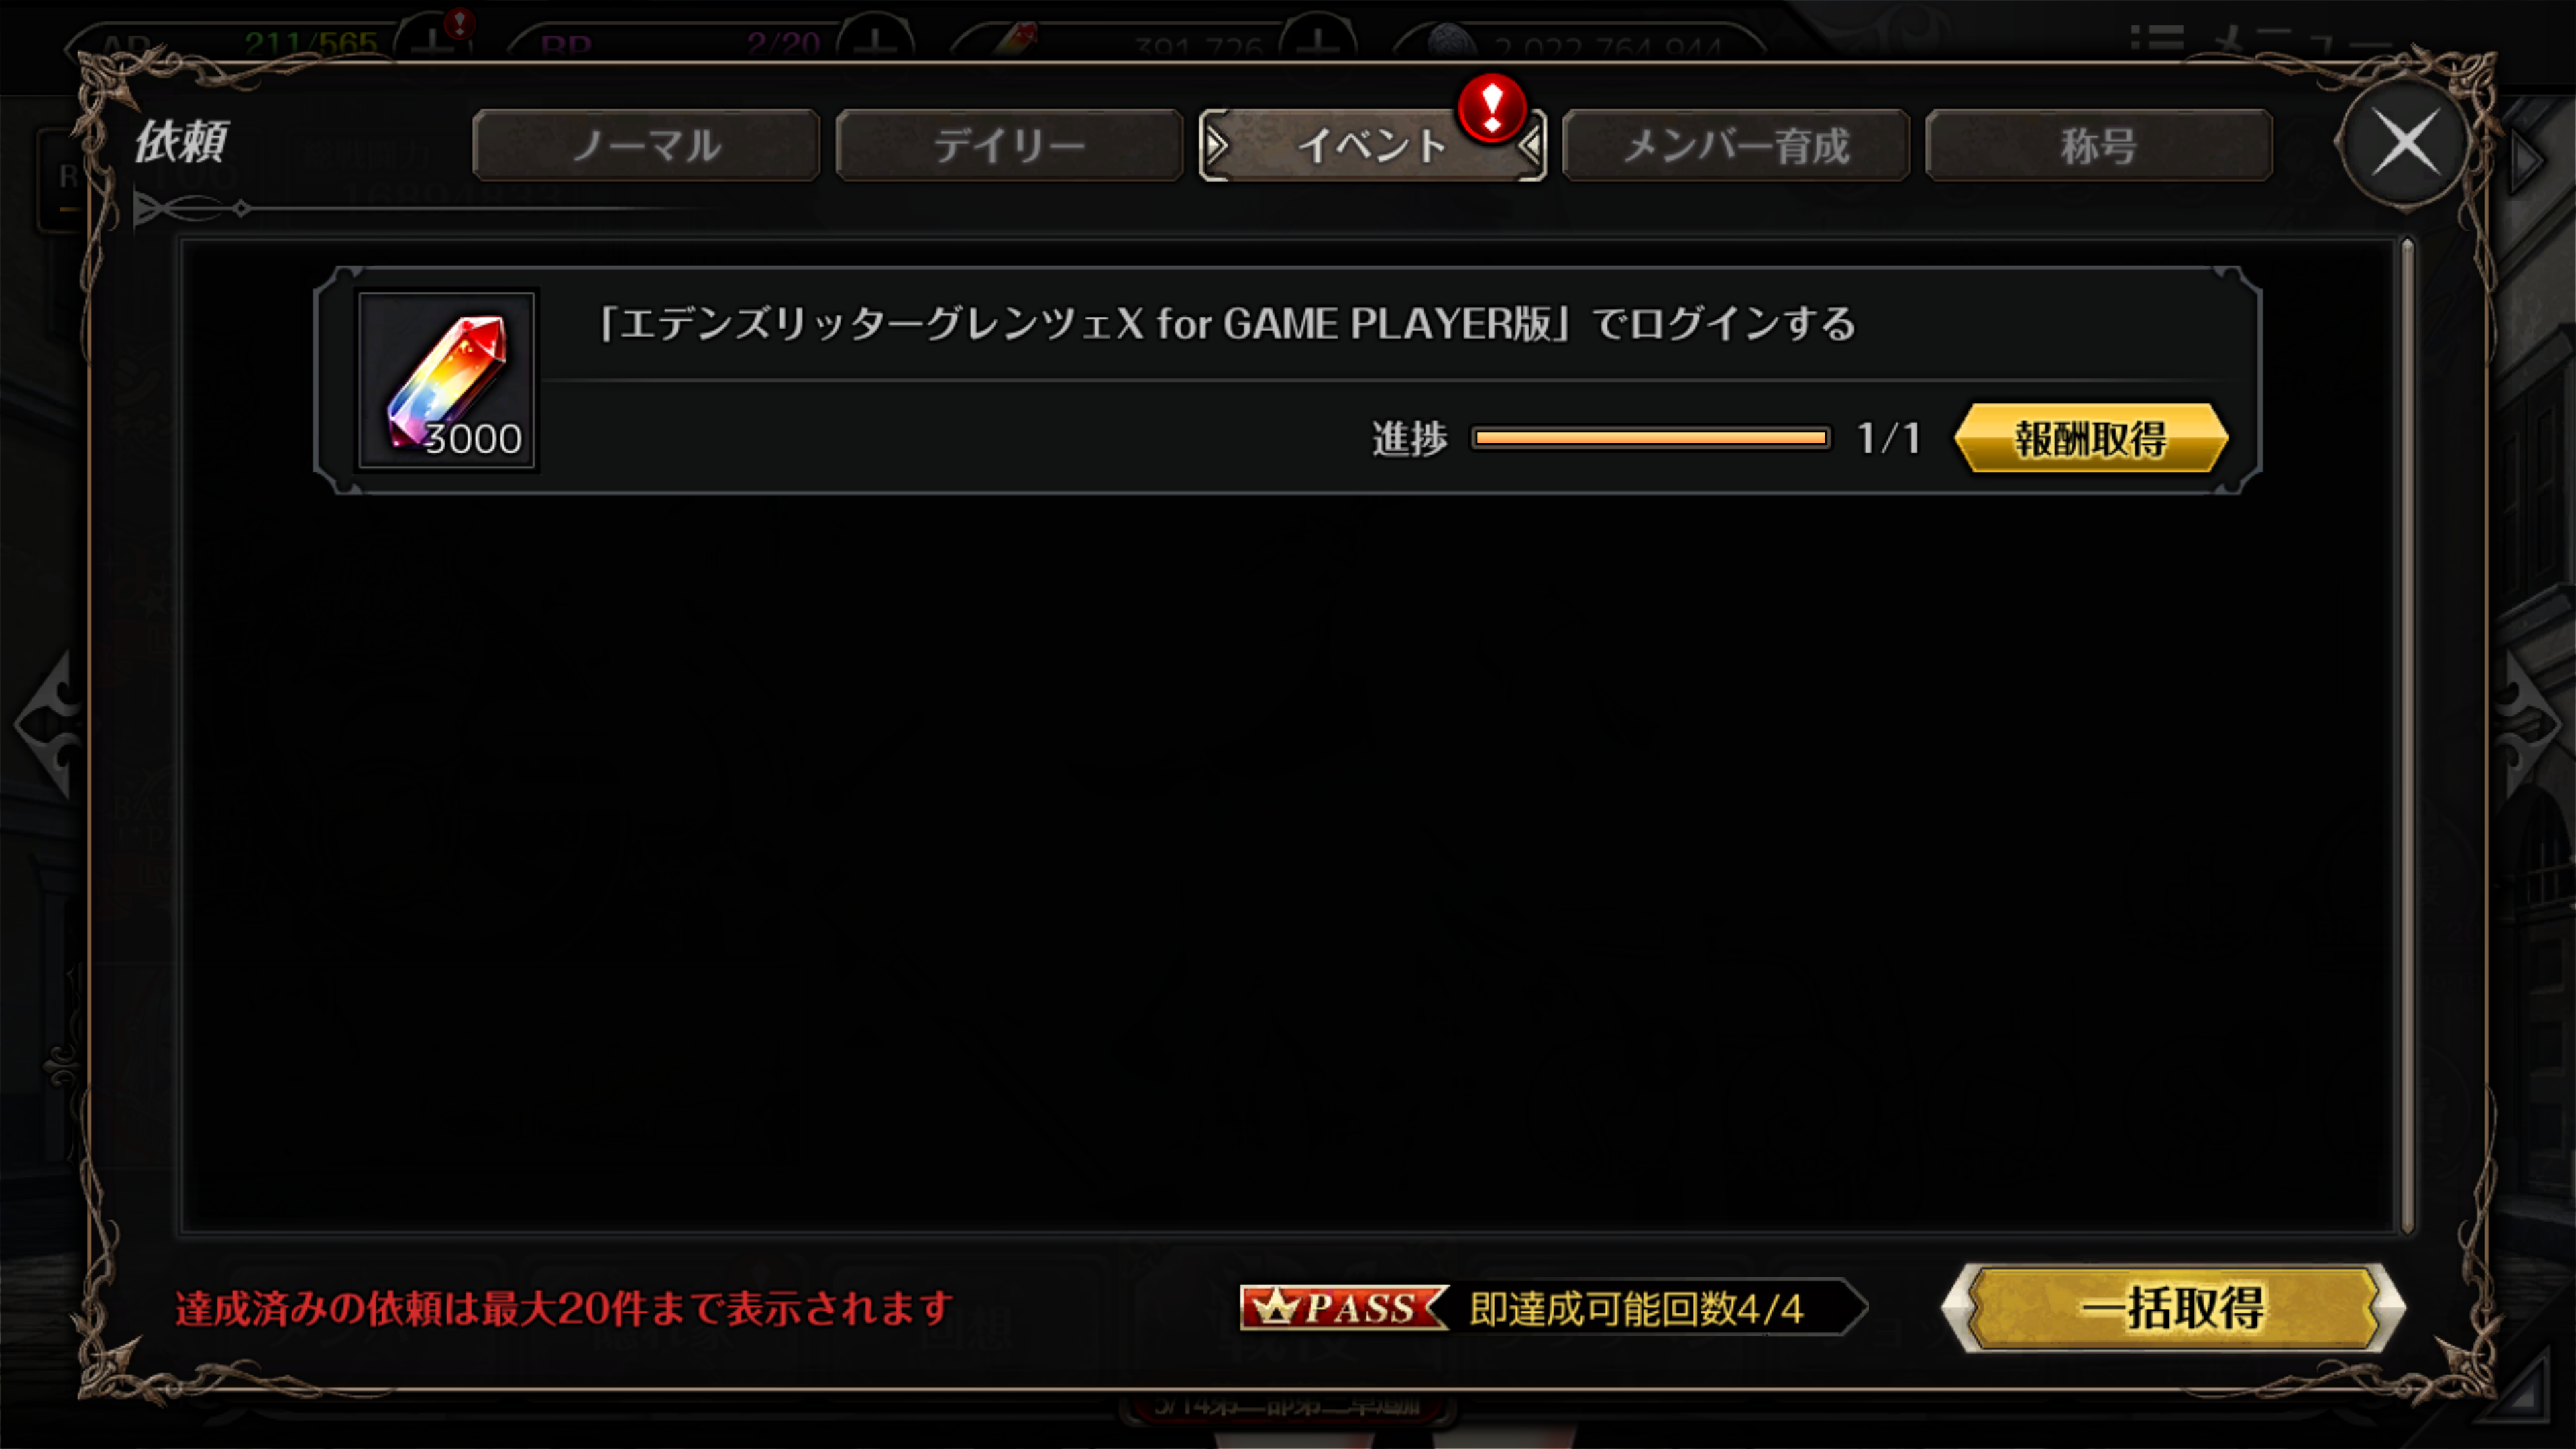
Task: Open the メンバー育成 tab
Action: pyautogui.click(x=1735, y=146)
